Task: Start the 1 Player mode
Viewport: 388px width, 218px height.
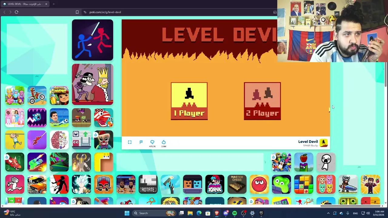Action: click(x=189, y=101)
